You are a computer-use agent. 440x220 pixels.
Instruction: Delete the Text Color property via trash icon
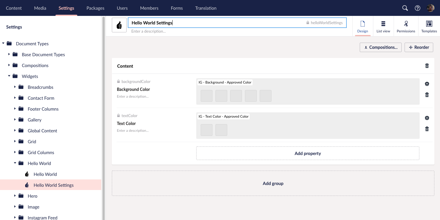point(427,129)
